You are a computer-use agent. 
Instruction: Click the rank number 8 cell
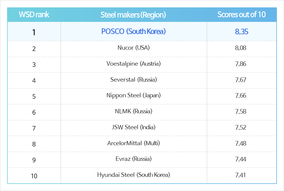(34, 144)
